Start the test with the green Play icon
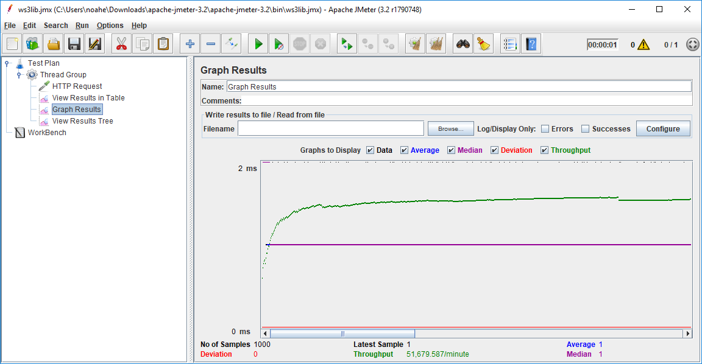This screenshot has height=364, width=702. pyautogui.click(x=257, y=43)
